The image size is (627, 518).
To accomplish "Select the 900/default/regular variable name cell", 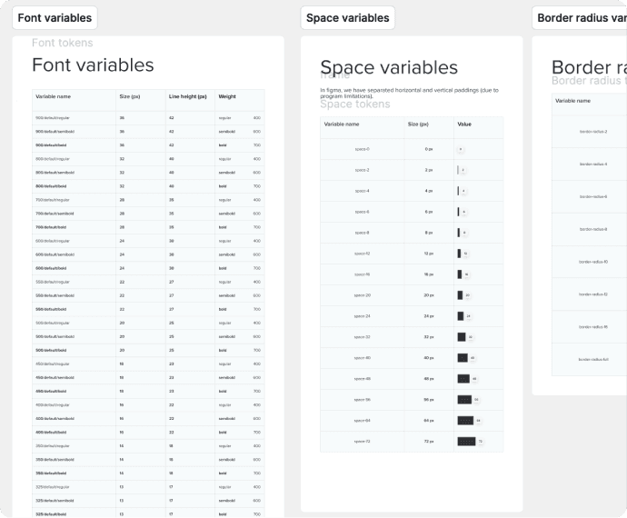I will (53, 118).
